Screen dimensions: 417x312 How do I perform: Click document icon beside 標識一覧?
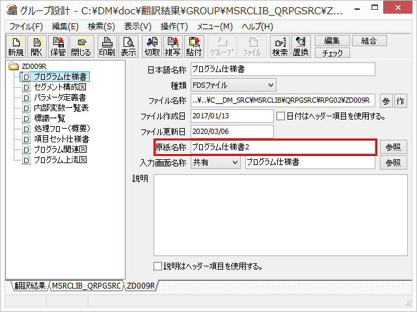point(26,118)
